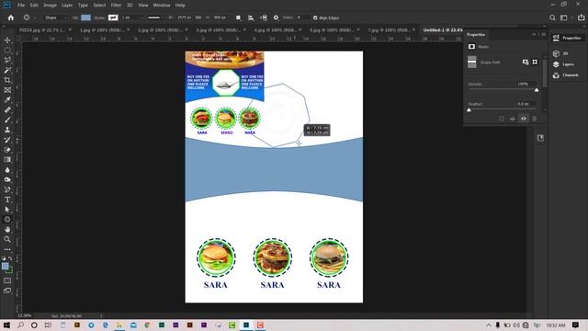Select the Frame tool

[x=7, y=90]
